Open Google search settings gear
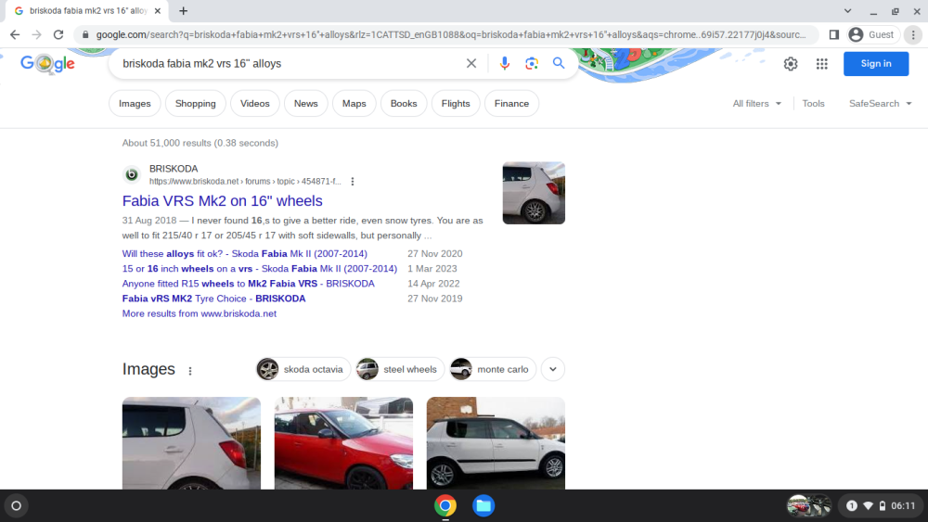This screenshot has width=928, height=522. (791, 64)
